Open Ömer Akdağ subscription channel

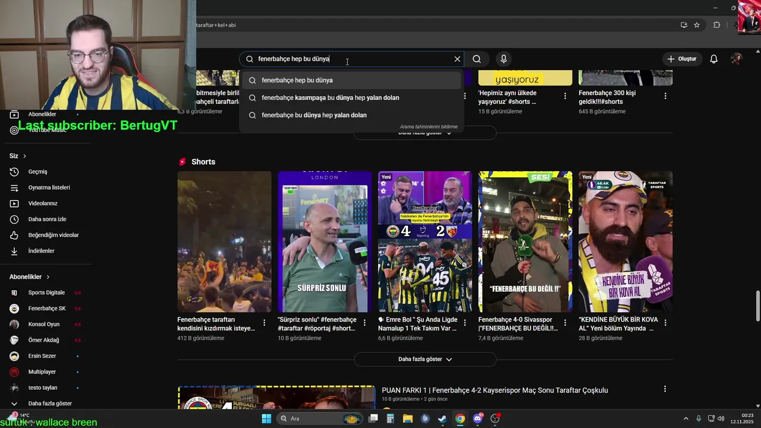[45, 340]
